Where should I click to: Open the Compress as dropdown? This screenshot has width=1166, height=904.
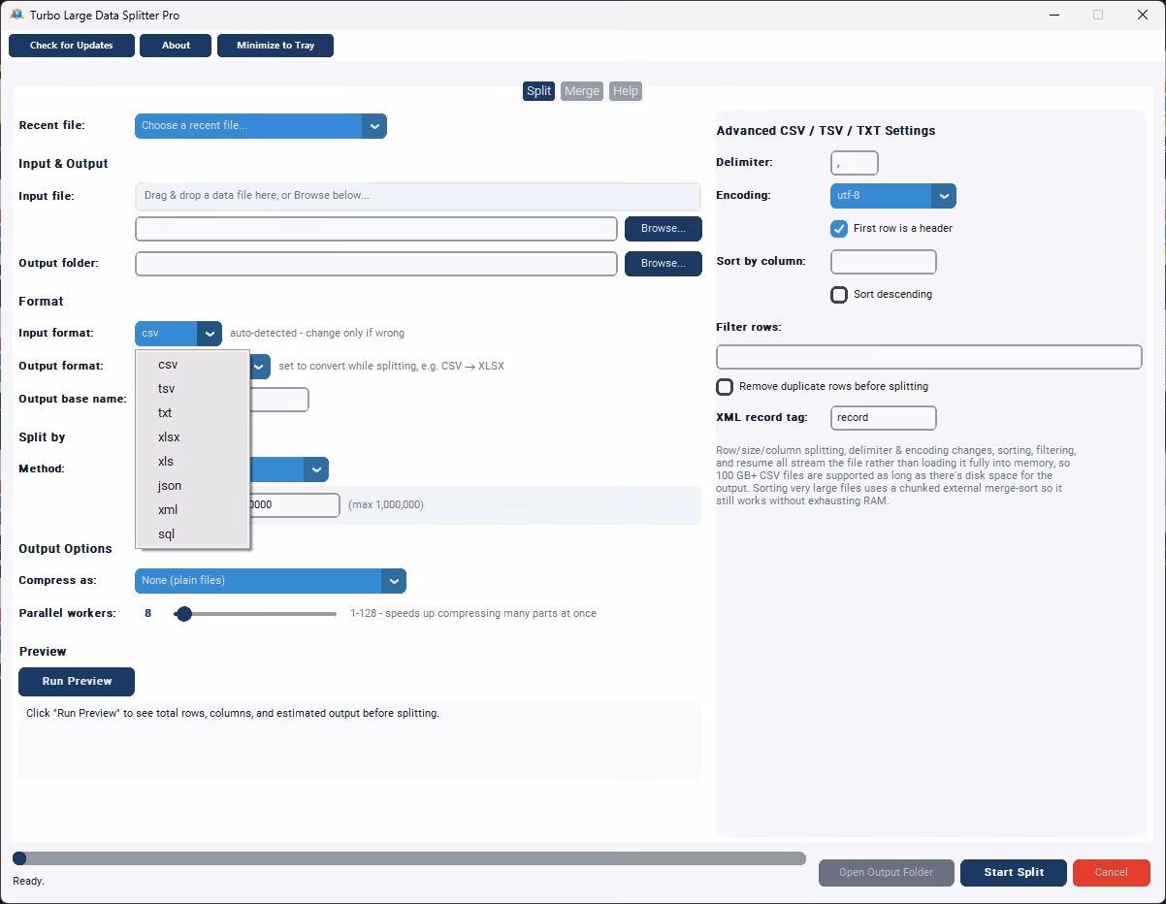[271, 581]
